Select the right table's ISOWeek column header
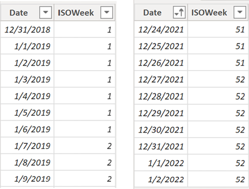The width and height of the screenshot is (249, 189). tap(218, 12)
